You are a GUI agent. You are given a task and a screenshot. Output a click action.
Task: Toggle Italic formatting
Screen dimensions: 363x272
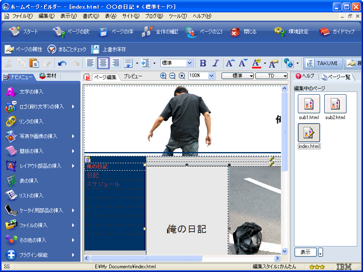click(x=216, y=63)
